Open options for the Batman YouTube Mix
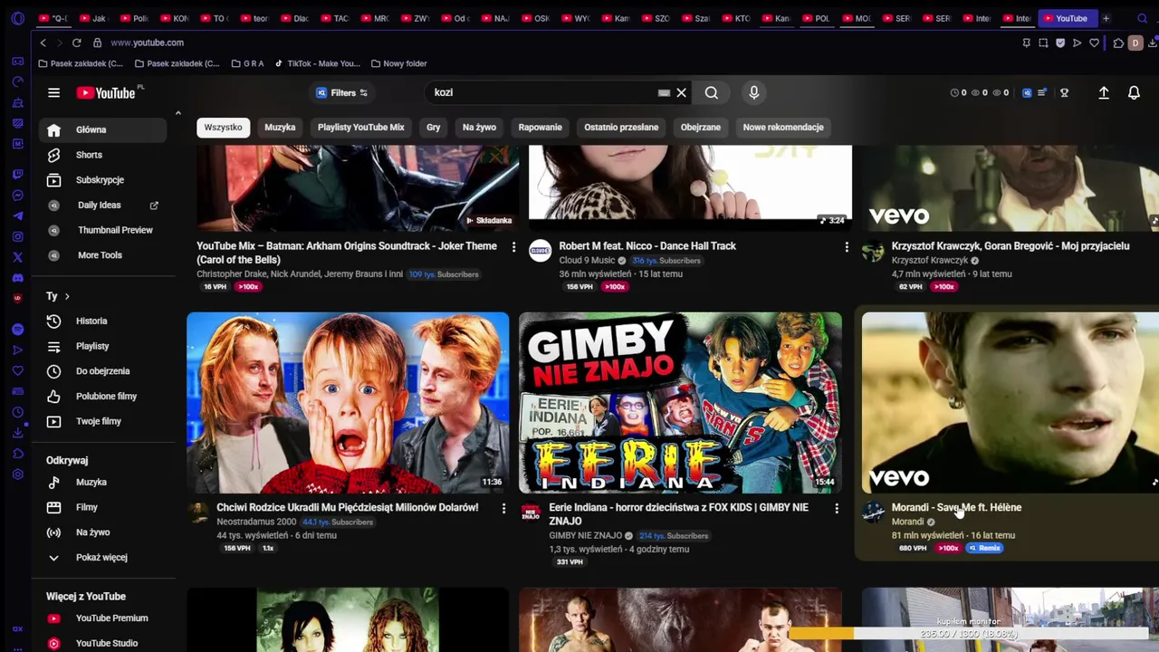1159x652 pixels. pos(513,246)
